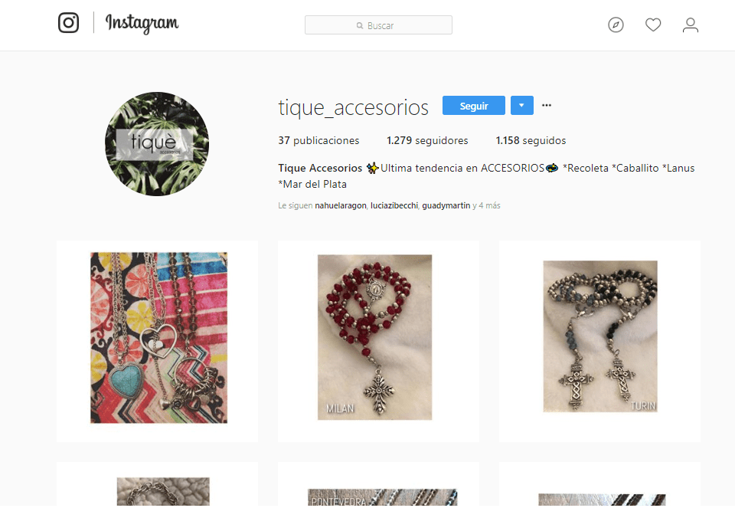Open nahuelaragon follower profile link
735x508 pixels.
click(340, 205)
